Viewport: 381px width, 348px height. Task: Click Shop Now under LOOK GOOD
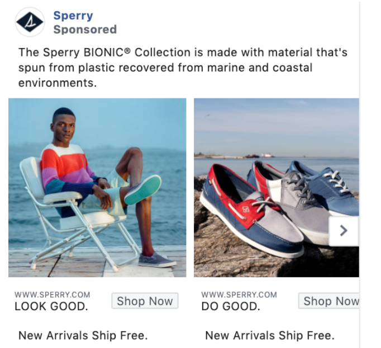tap(145, 301)
